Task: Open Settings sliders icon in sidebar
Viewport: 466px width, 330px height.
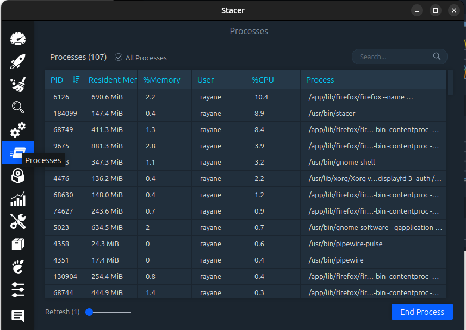Action: click(18, 290)
